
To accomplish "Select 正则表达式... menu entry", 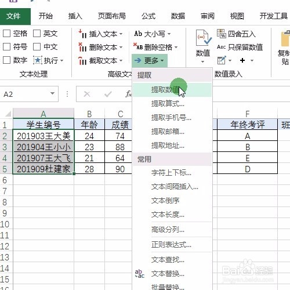I will (172, 245).
